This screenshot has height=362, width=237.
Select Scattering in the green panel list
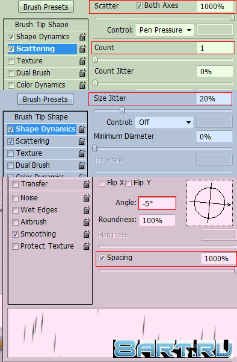(x=42, y=49)
